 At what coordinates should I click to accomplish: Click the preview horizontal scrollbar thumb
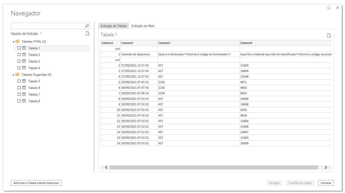(x=214, y=167)
